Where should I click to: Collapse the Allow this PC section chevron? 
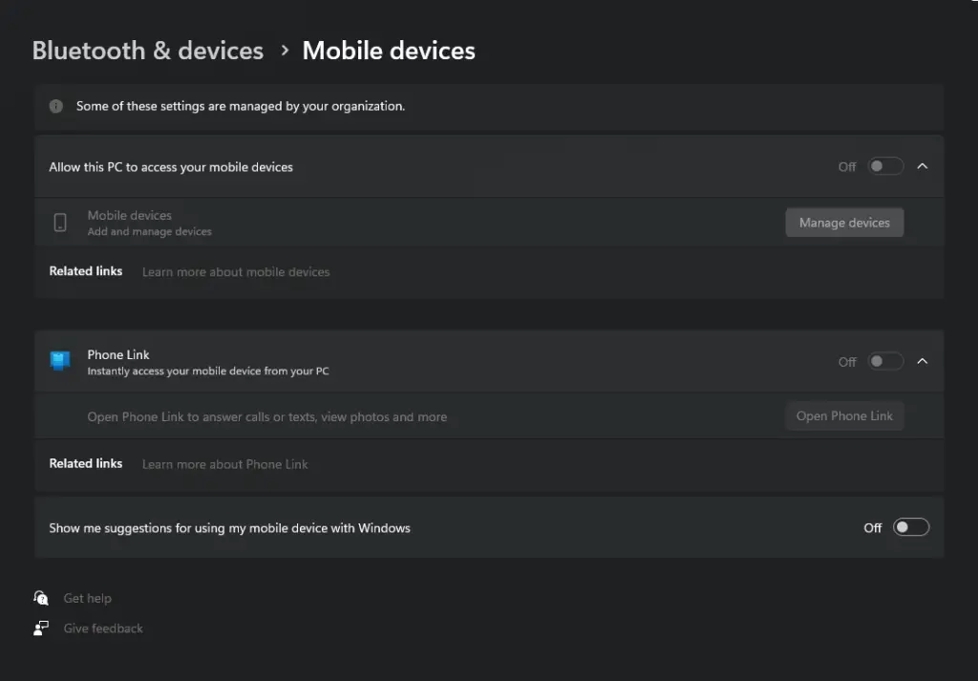(922, 166)
